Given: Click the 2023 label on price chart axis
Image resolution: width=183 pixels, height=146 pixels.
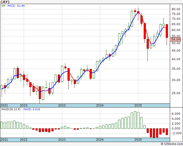Looking at the screenshot, I should click(62, 105).
